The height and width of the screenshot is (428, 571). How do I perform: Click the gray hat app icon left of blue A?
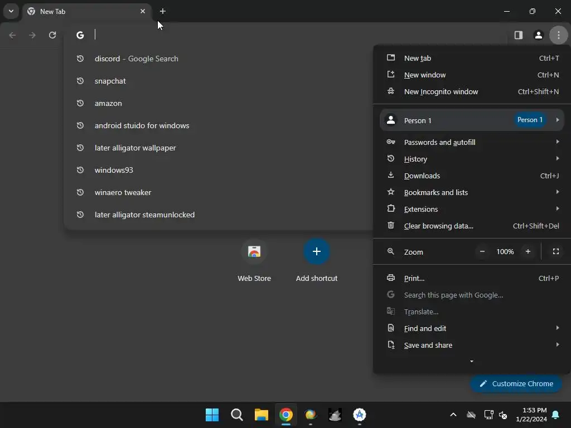click(335, 415)
